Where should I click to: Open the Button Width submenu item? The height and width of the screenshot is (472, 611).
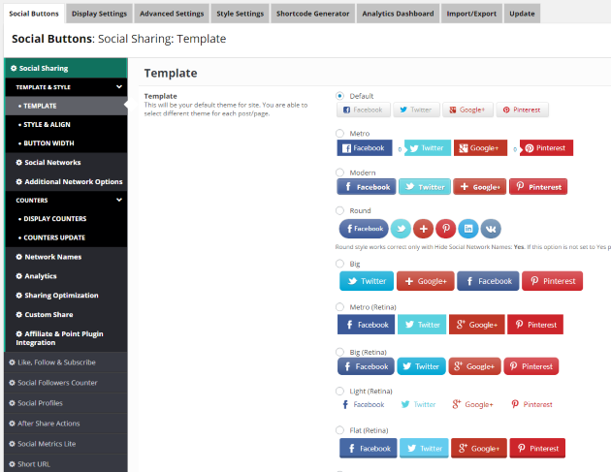pos(66,142)
